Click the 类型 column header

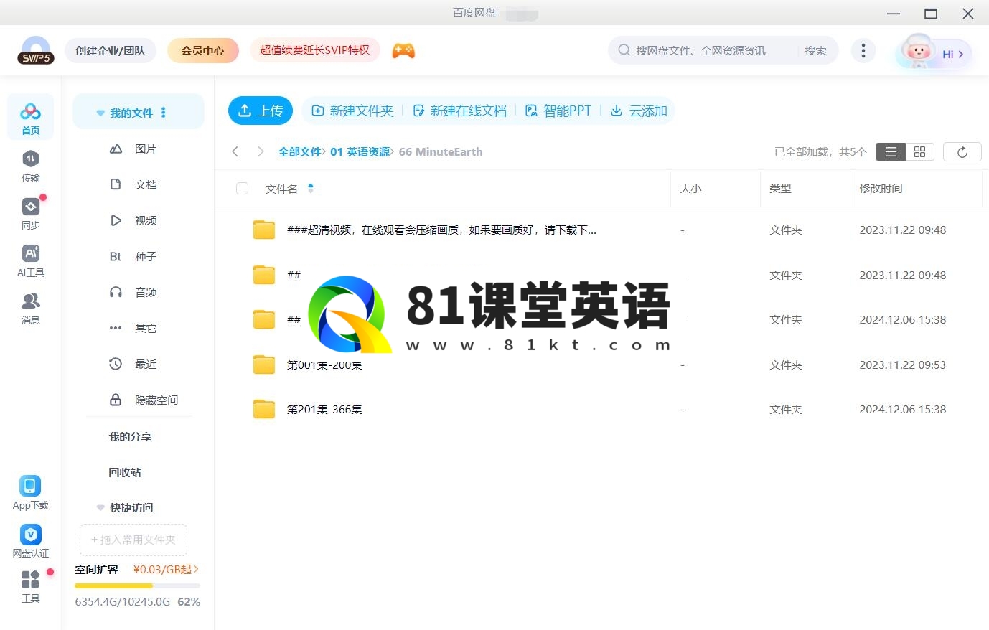(780, 188)
